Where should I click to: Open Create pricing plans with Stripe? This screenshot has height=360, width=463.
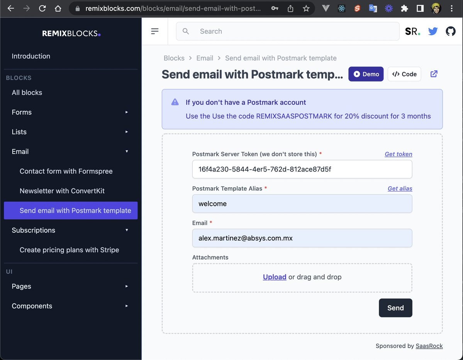[x=71, y=250]
